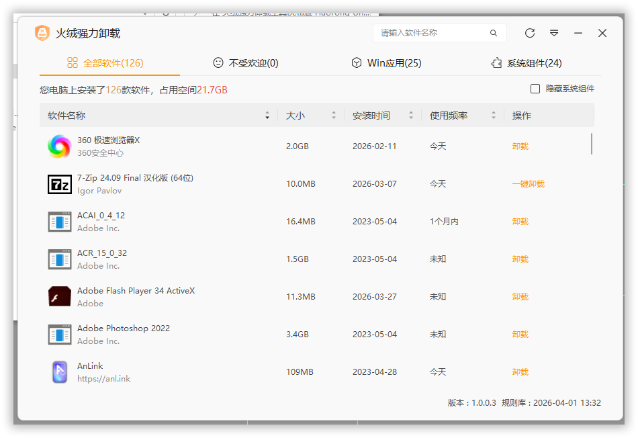Viewport: 638px width, 438px height.
Task: Select the AnLink application icon
Action: pyautogui.click(x=59, y=371)
